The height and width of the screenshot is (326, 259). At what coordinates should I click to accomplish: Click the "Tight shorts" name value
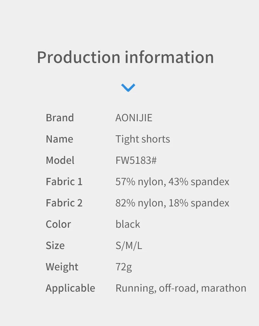pos(143,139)
